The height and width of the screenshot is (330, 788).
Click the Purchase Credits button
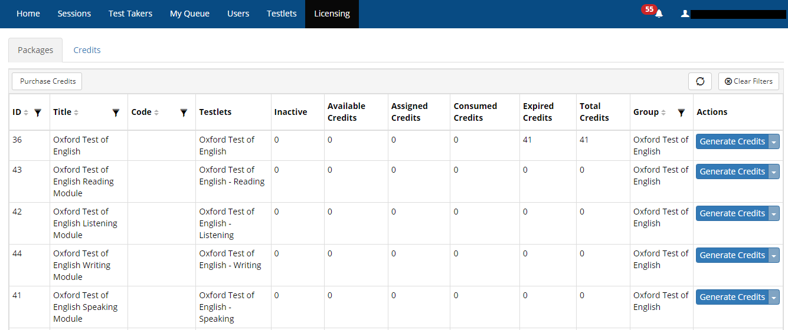click(47, 81)
